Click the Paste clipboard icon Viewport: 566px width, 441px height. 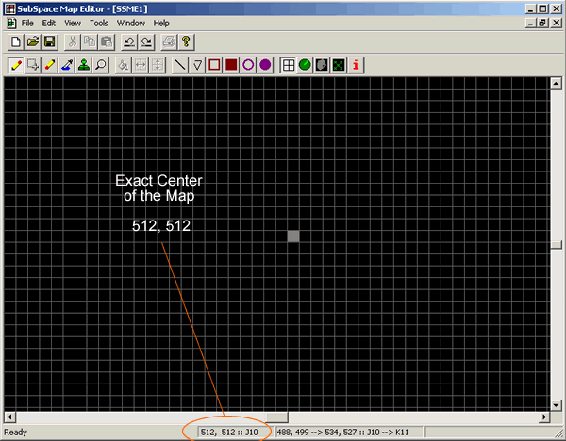pos(106,42)
